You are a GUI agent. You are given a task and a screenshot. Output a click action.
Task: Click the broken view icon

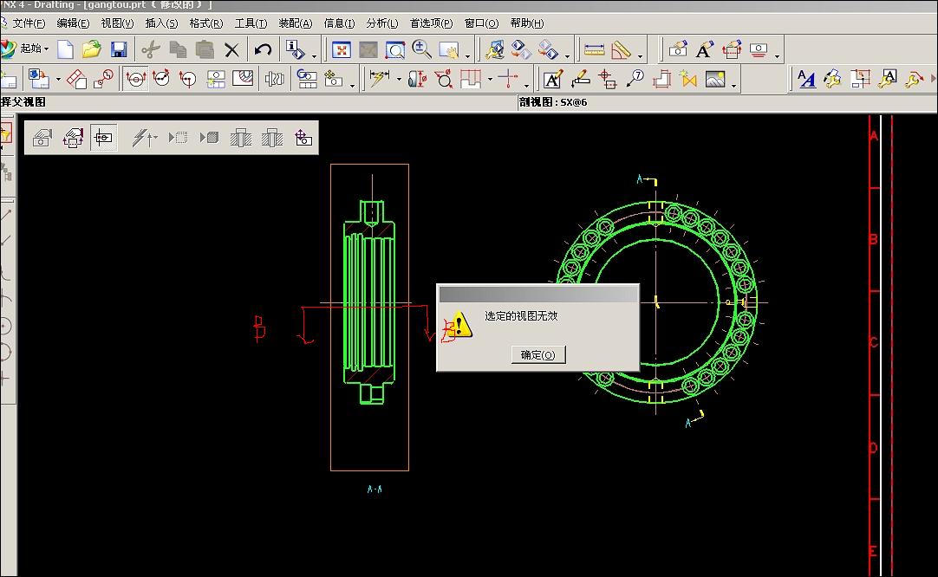coord(274,79)
